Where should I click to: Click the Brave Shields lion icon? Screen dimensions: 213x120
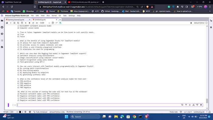point(148,7)
